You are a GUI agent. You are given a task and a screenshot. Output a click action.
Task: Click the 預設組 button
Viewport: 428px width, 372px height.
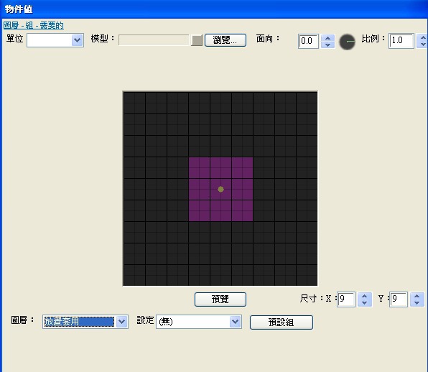point(282,322)
